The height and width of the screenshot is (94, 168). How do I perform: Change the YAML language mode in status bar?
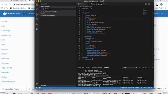[x=145, y=88]
